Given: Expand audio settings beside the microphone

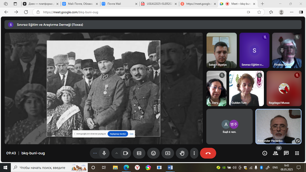Looking at the screenshot, I should tap(95, 153).
